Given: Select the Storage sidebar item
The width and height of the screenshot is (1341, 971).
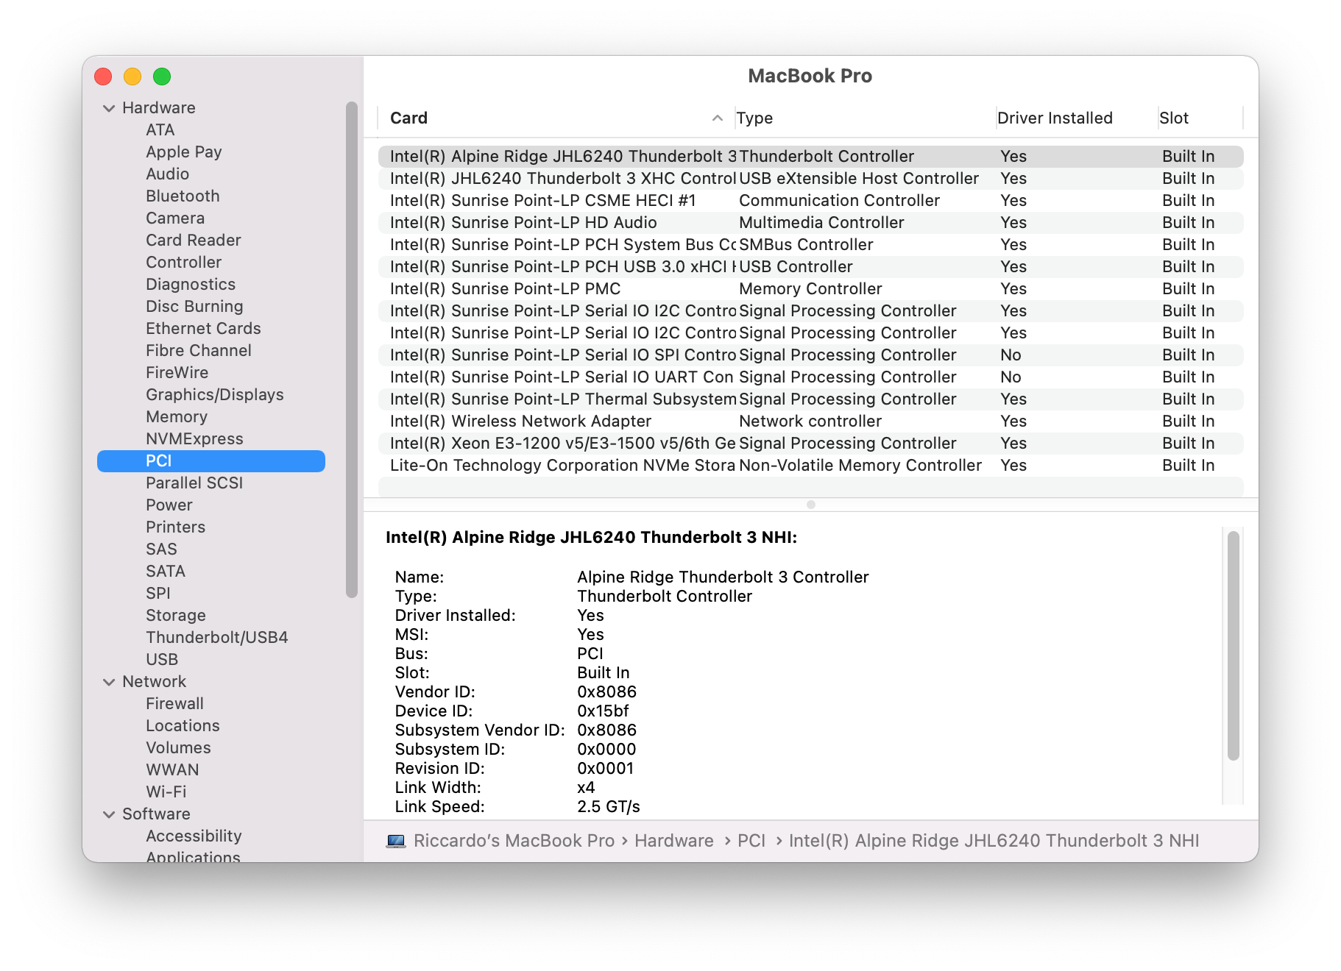Looking at the screenshot, I should (x=176, y=616).
